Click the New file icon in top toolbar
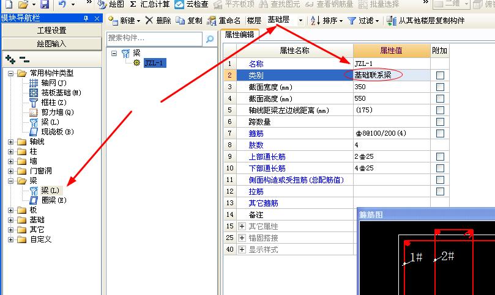495x295 pixels. (9, 4)
